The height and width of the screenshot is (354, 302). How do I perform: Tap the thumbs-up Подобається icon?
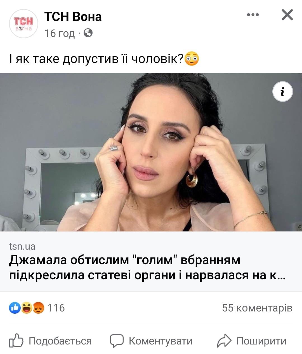(16, 341)
